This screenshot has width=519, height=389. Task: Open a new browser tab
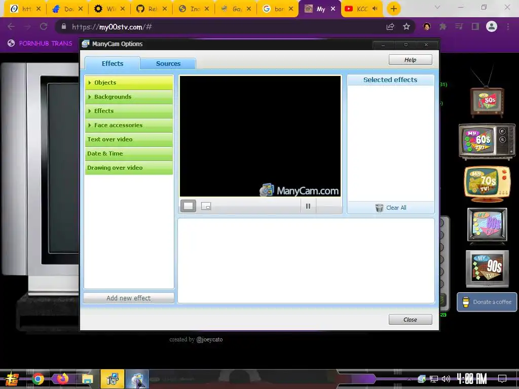[393, 9]
